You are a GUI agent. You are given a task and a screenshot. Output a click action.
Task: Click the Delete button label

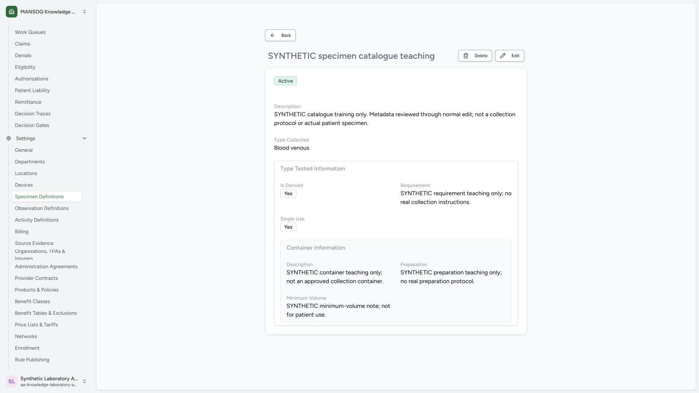[481, 56]
